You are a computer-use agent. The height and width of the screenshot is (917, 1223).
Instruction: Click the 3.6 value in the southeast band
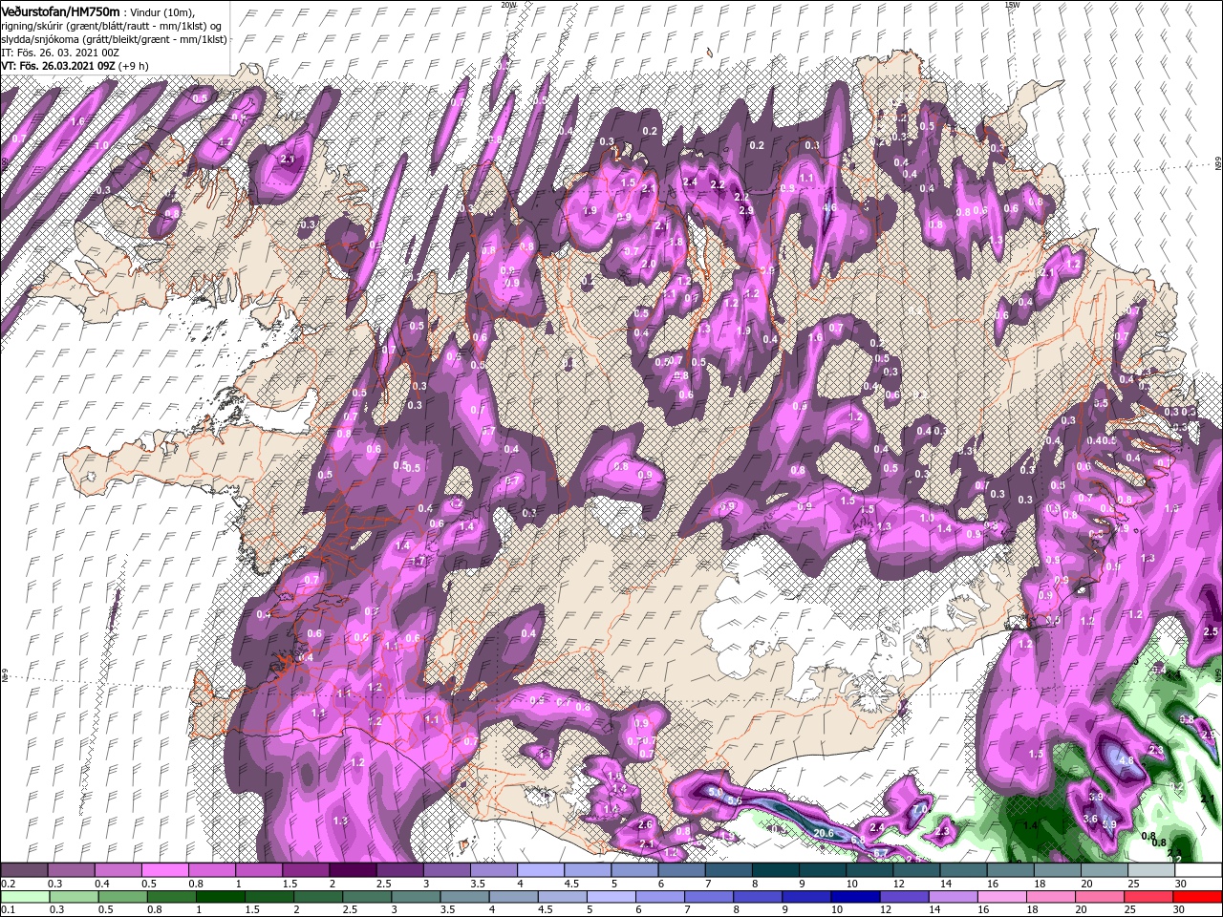pos(1090,818)
